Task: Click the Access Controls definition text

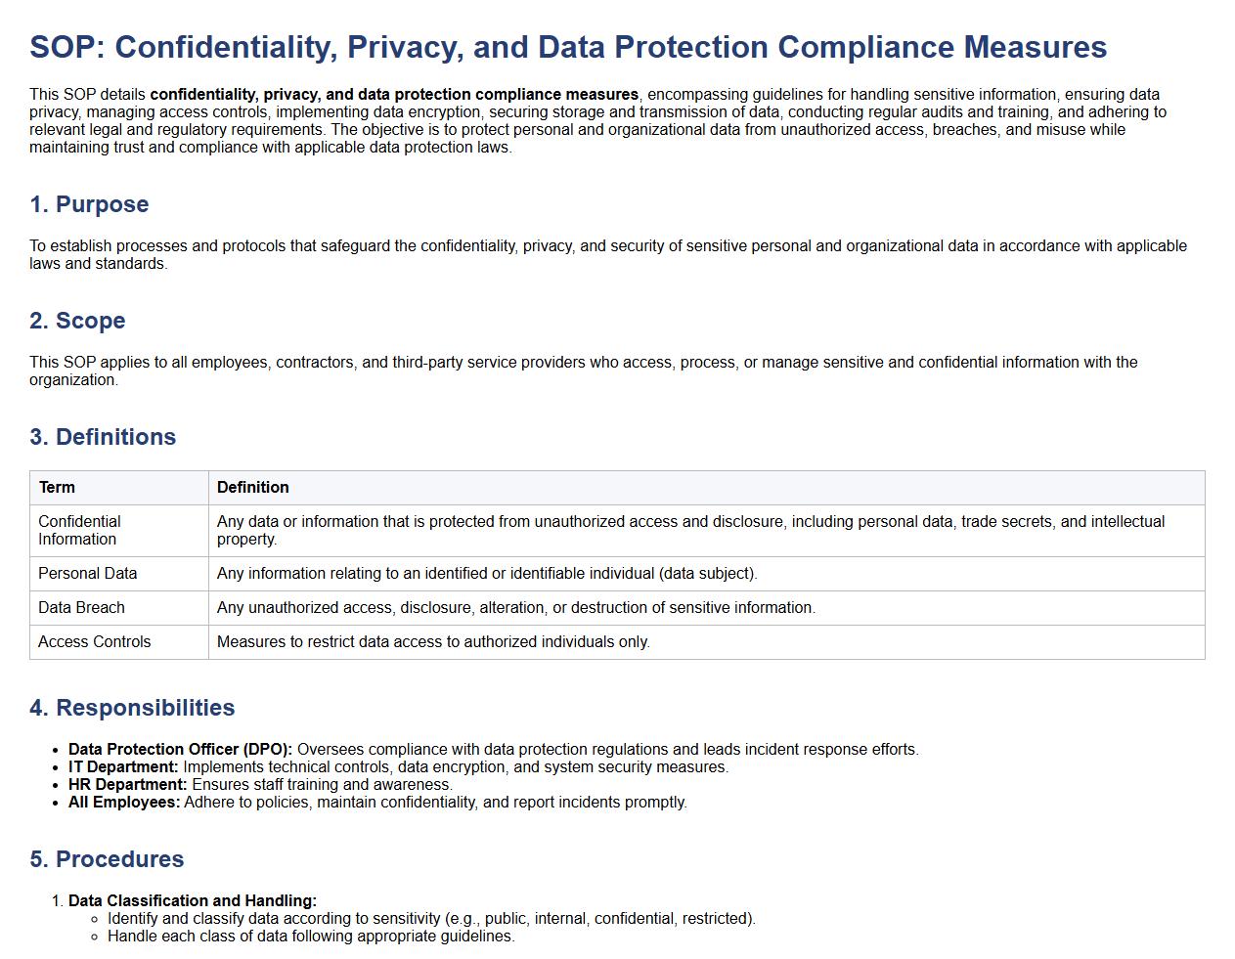Action: [x=433, y=641]
